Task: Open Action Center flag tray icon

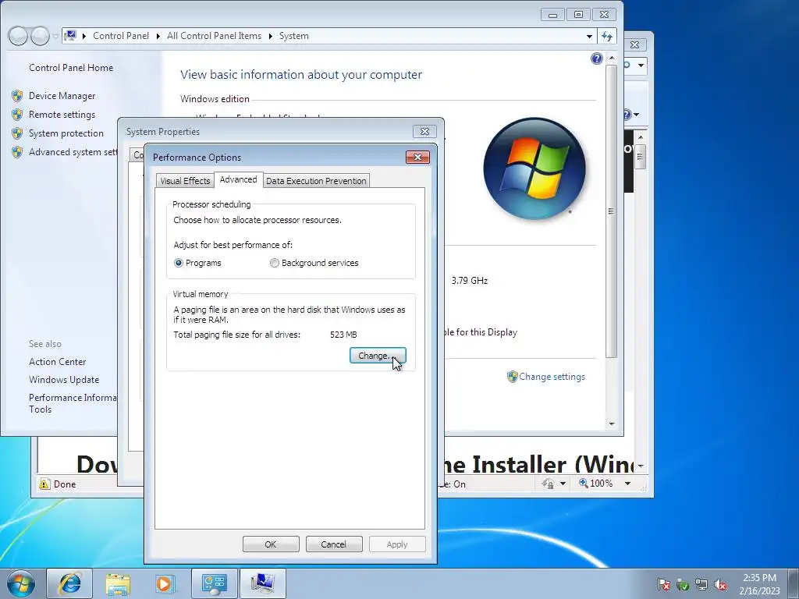Action: pos(663,584)
